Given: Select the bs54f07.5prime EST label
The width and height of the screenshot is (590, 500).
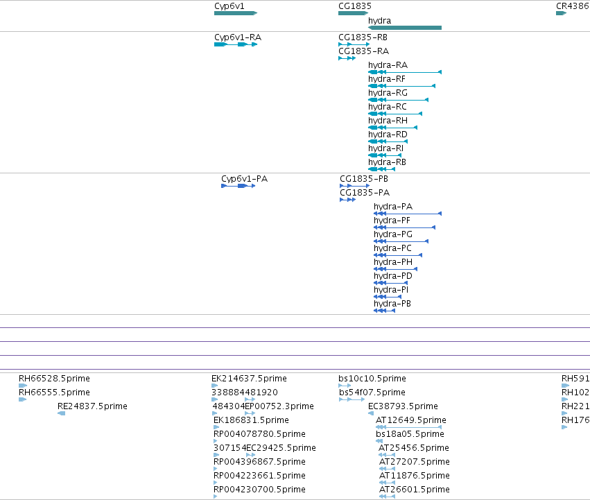Looking at the screenshot, I should pyautogui.click(x=372, y=393).
